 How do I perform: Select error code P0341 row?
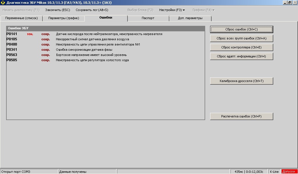(105, 50)
